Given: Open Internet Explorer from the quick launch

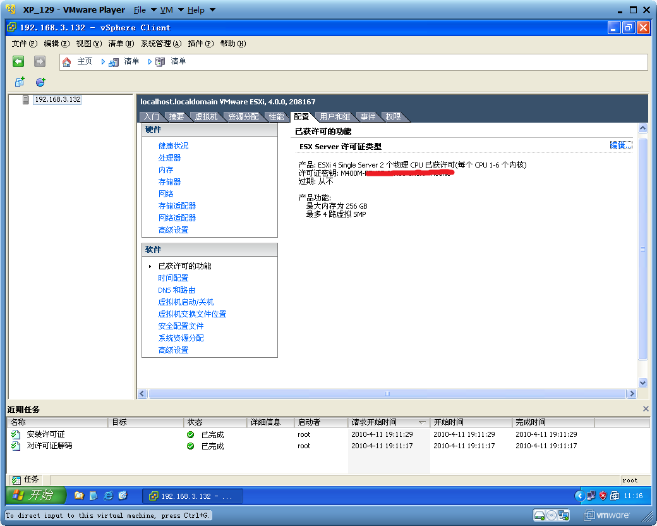Looking at the screenshot, I should pyautogui.click(x=108, y=496).
